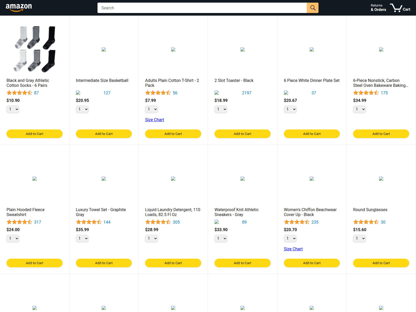Add Liquid Laundry Detergent to cart
The image size is (416, 312).
173,263
